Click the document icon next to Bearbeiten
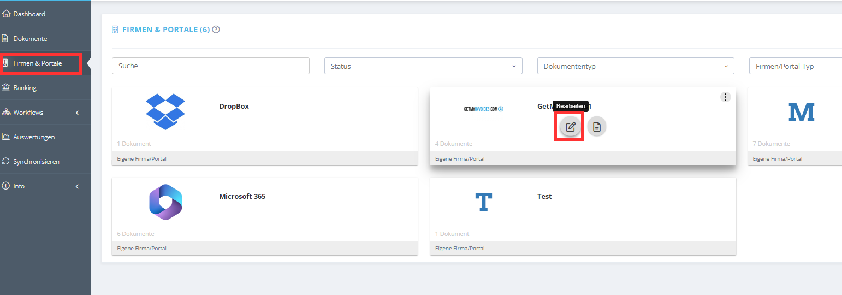This screenshot has height=295, width=842. click(x=597, y=127)
